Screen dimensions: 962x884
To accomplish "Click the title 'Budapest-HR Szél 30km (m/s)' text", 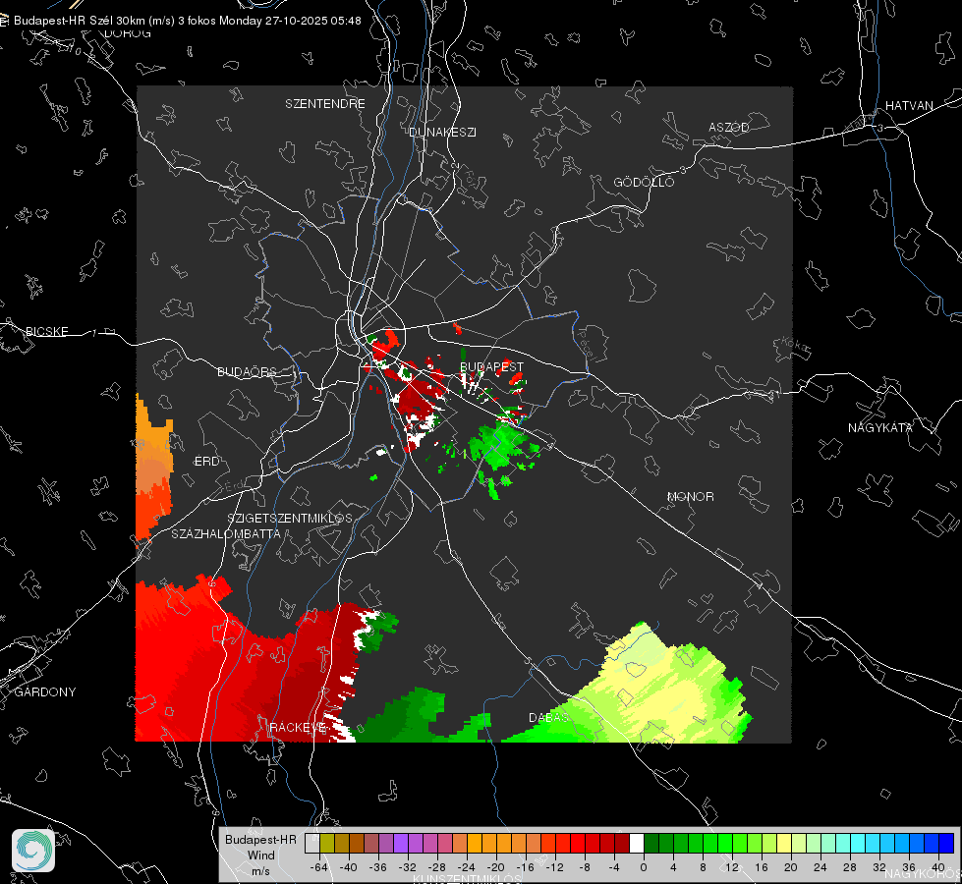I will point(94,21).
